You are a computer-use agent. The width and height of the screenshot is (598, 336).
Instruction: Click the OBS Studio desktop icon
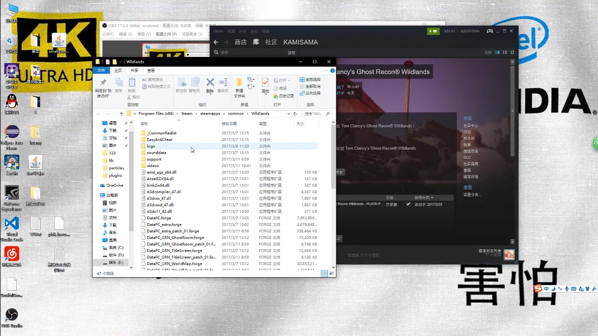[x=12, y=317]
